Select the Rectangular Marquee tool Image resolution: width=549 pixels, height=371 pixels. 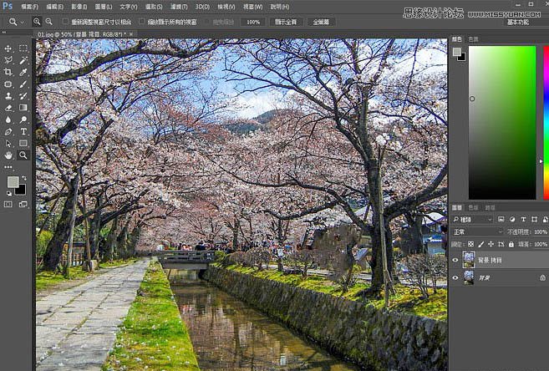[x=23, y=48]
